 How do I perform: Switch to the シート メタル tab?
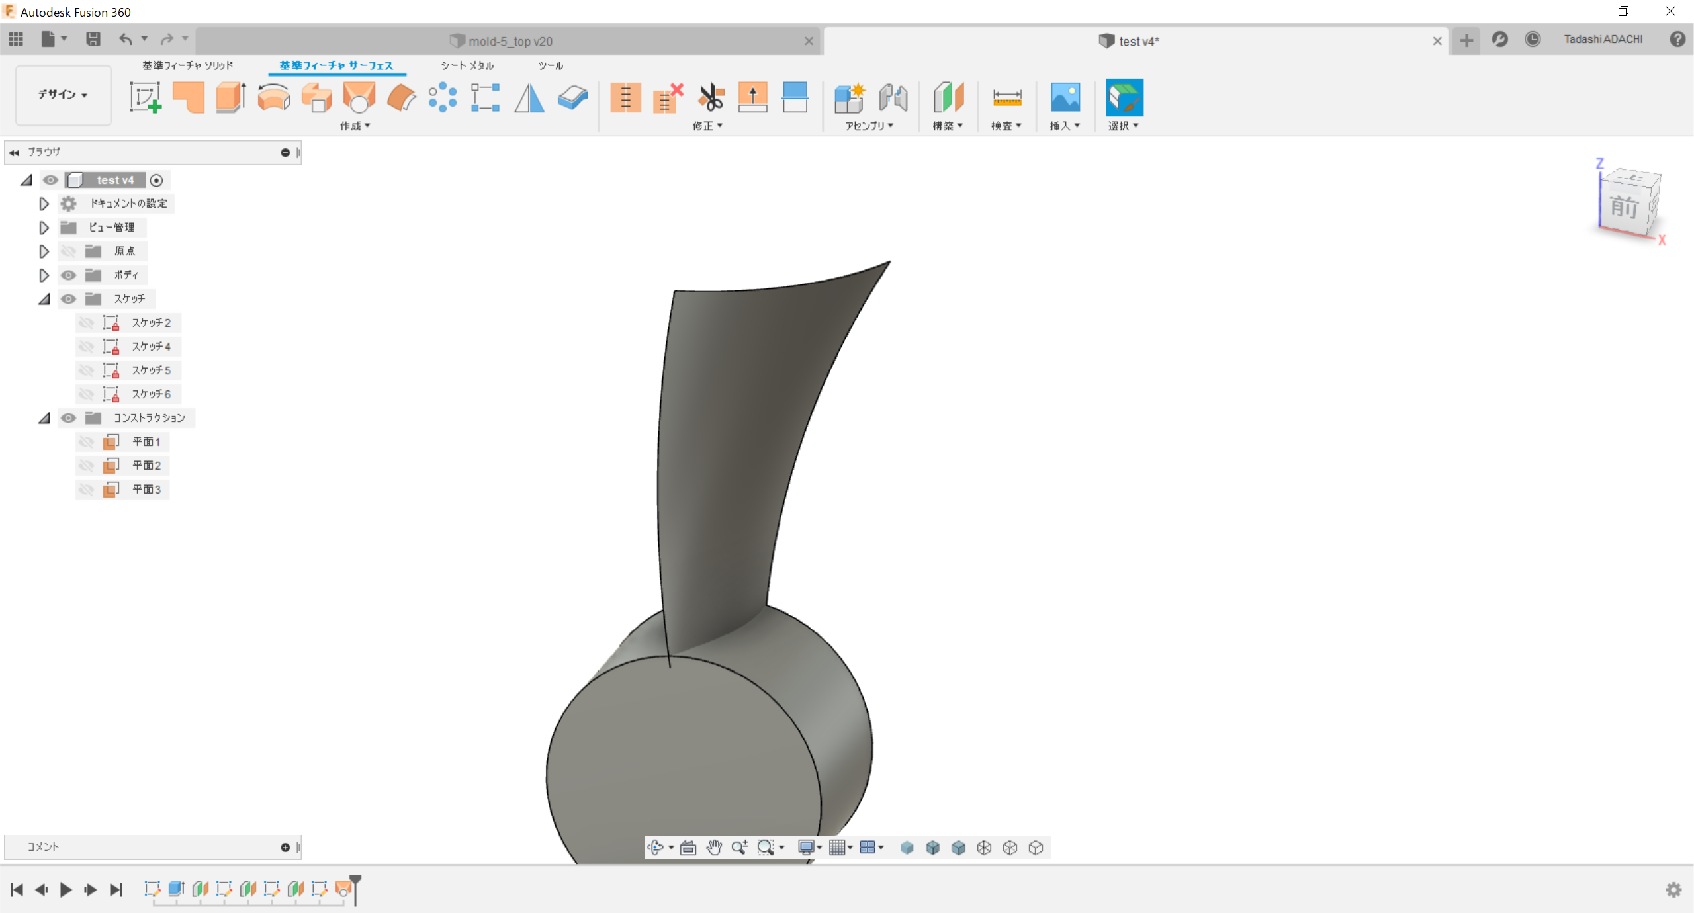pos(467,65)
